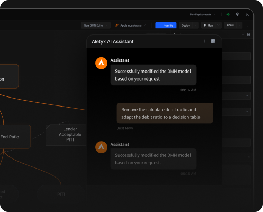263x212 pixels.
Task: Open the second dropdown field in right panel
Action: tap(237, 112)
